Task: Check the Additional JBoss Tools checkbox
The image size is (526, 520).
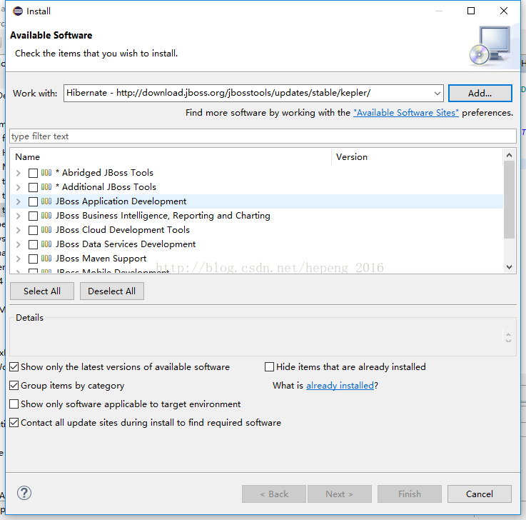Action: pos(33,187)
